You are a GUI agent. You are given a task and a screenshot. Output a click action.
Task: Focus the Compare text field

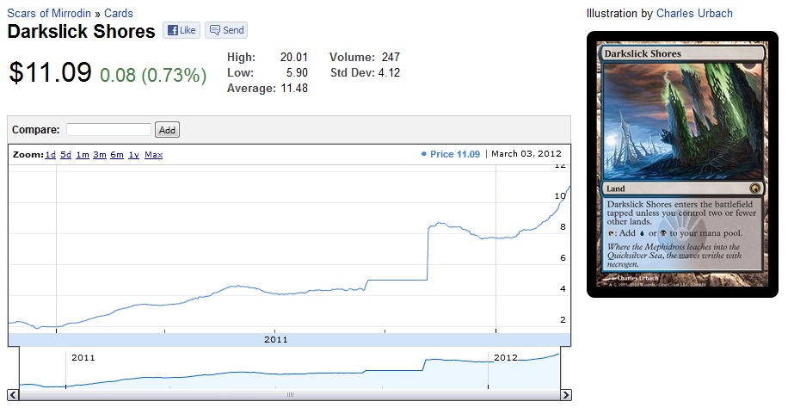pyautogui.click(x=108, y=130)
